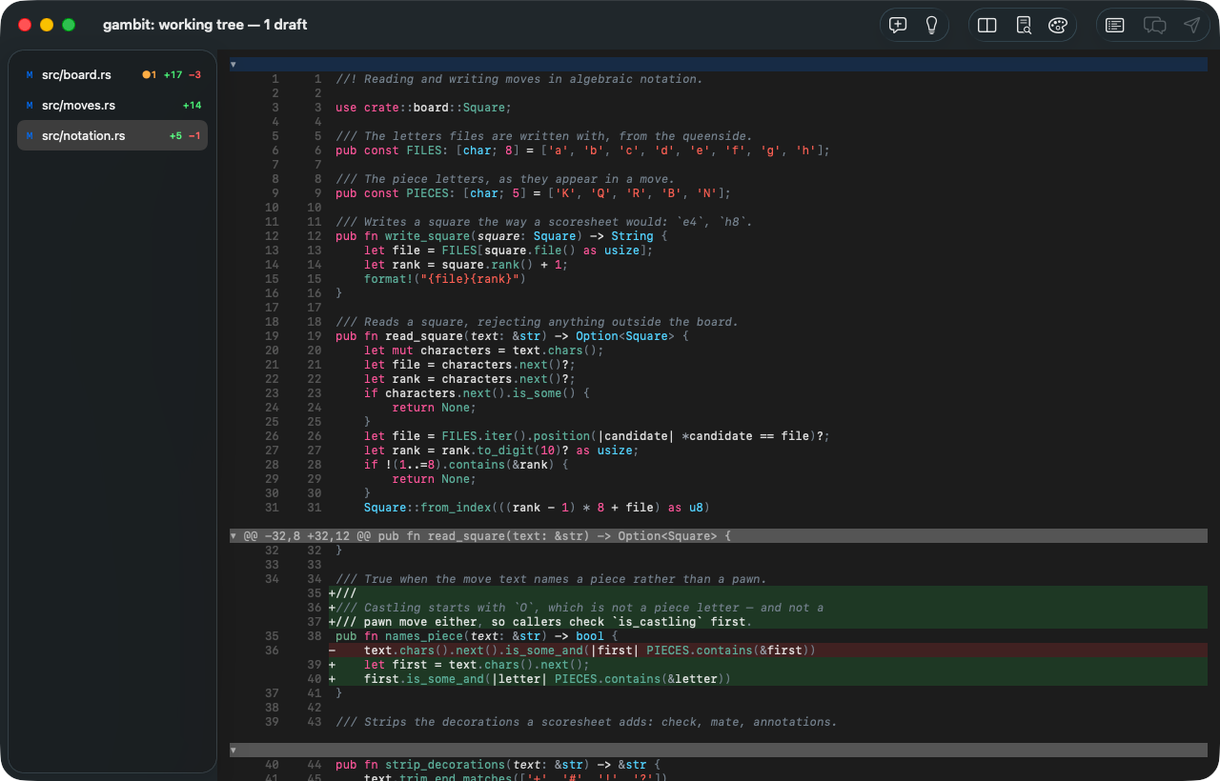
Task: Select src/notation.rs in the file list
Action: click(112, 135)
